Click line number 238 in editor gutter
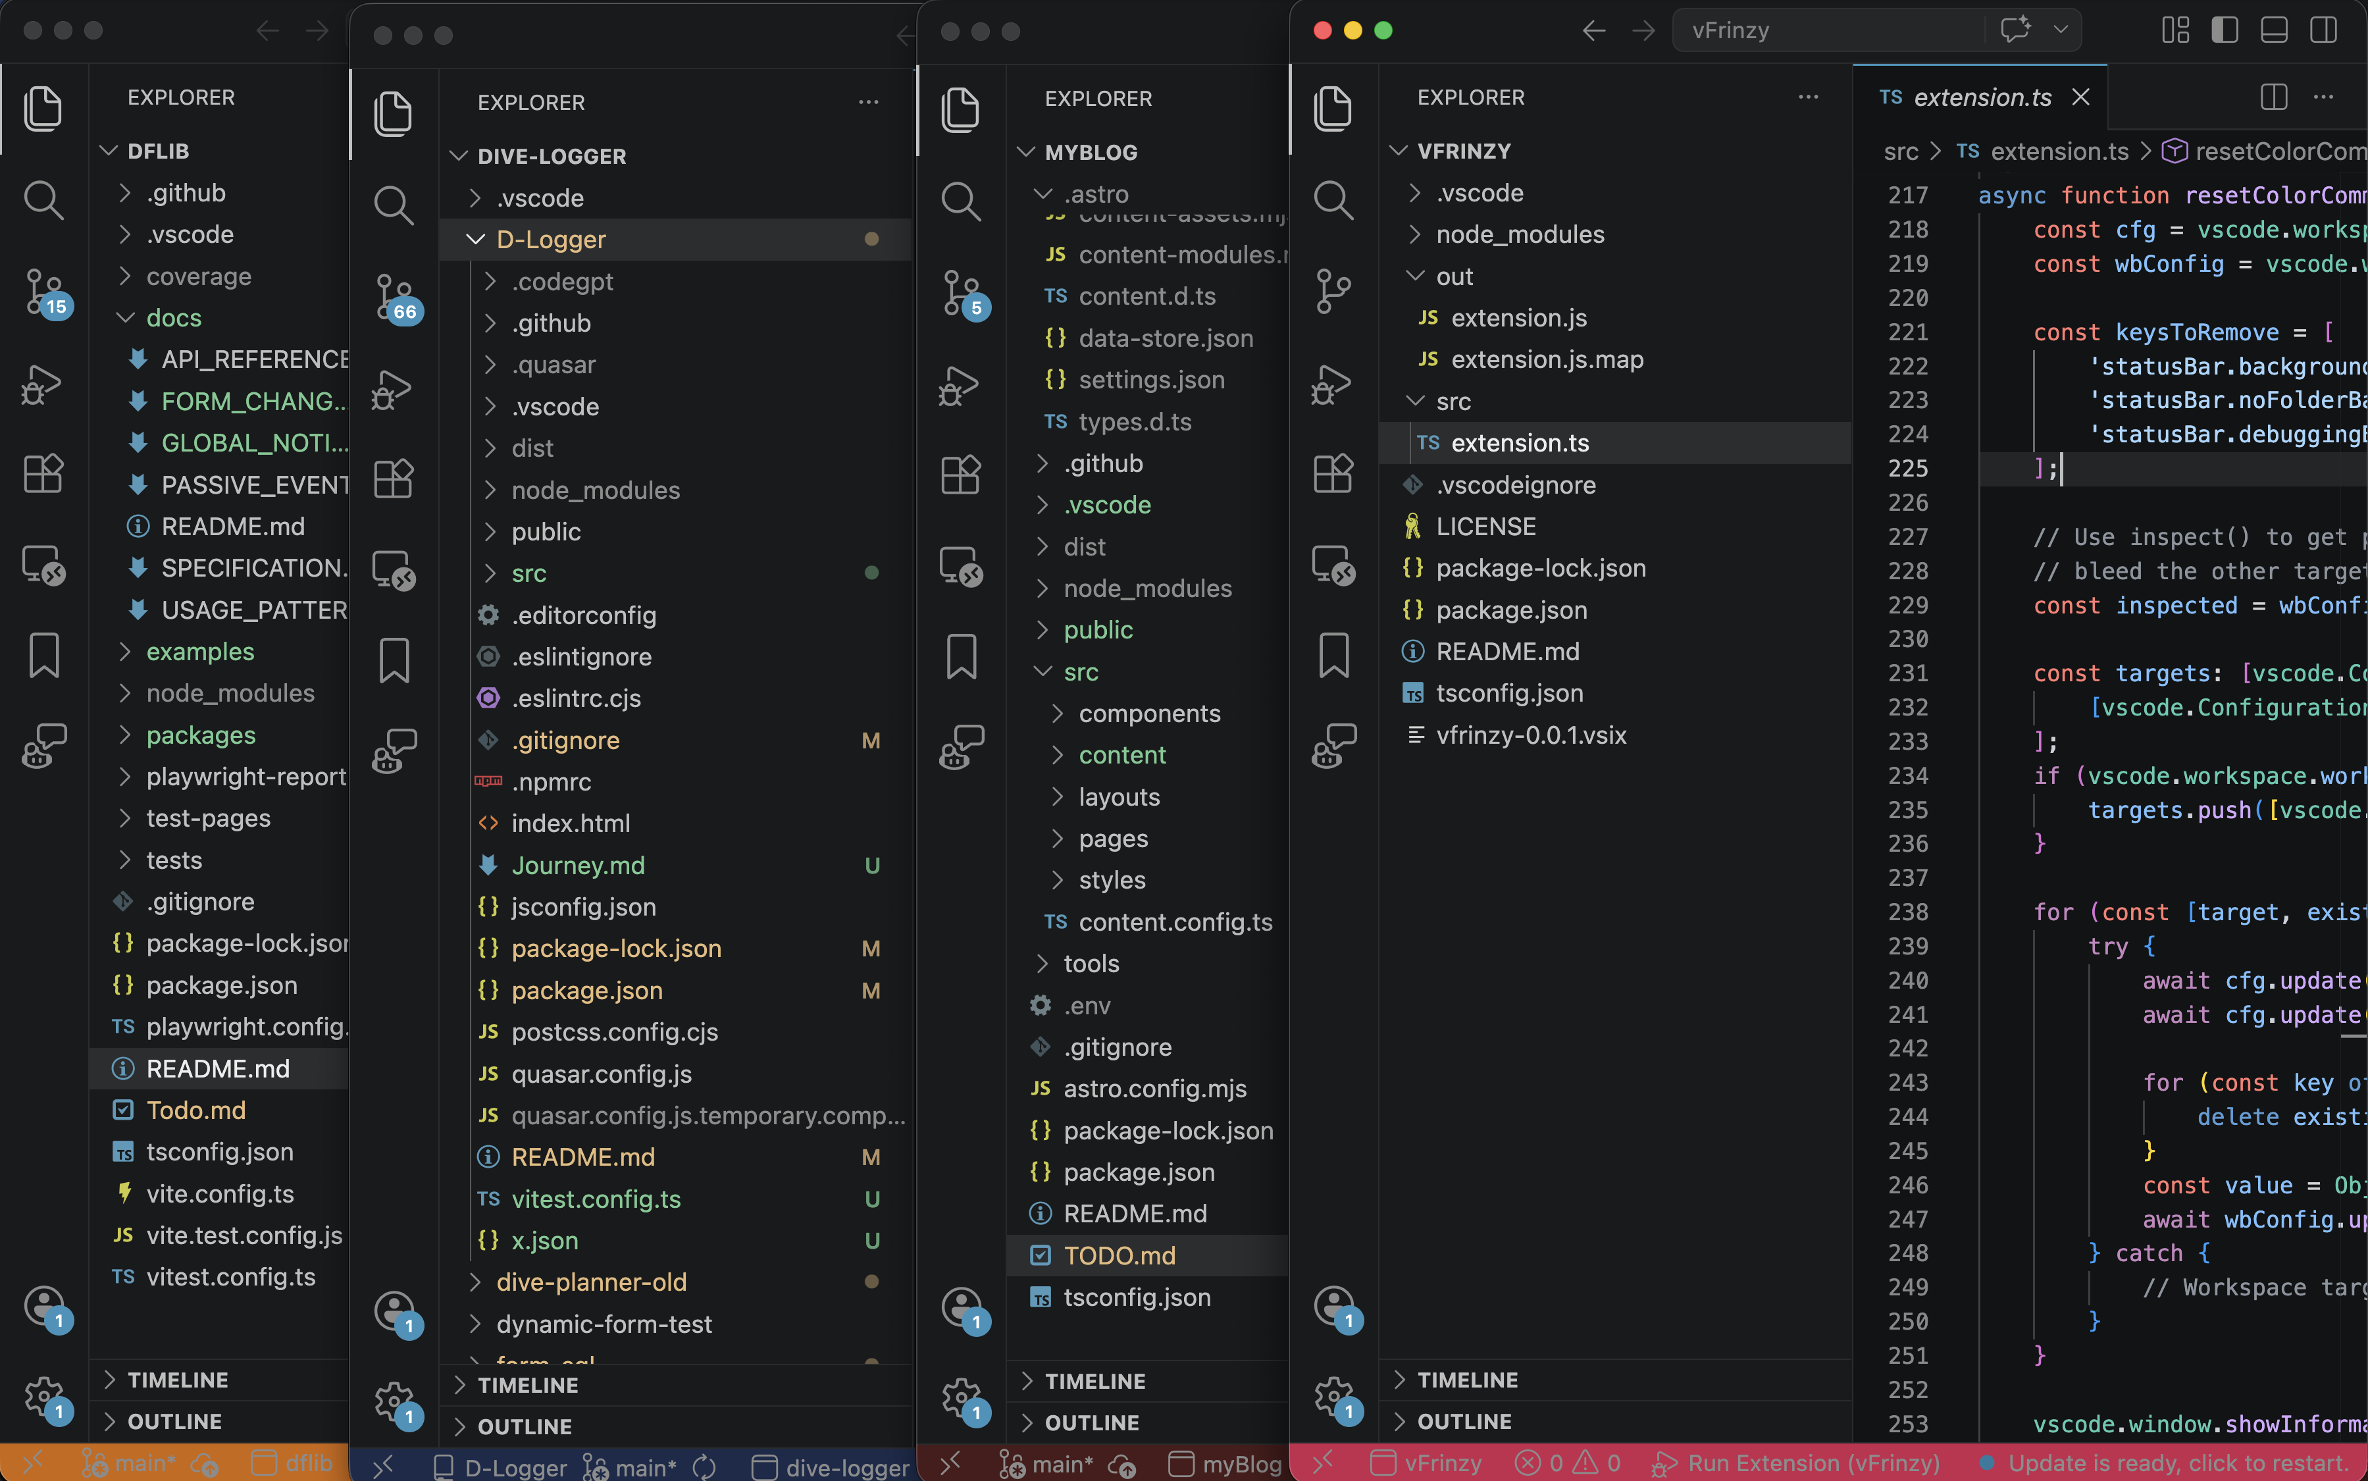This screenshot has width=2368, height=1481. (x=1908, y=912)
